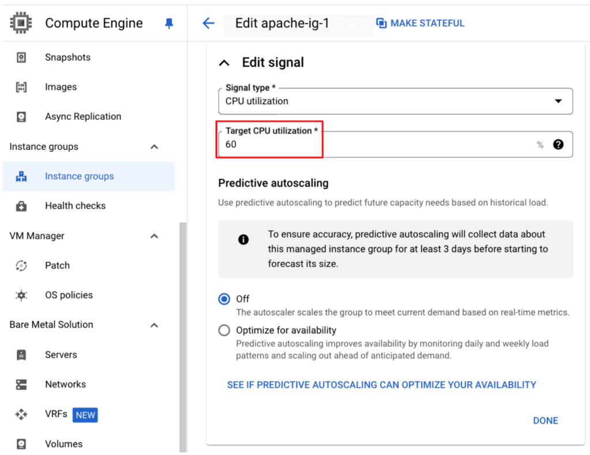Click the Instance groups item icon
Screen dimensions: 590x455
(x=21, y=176)
